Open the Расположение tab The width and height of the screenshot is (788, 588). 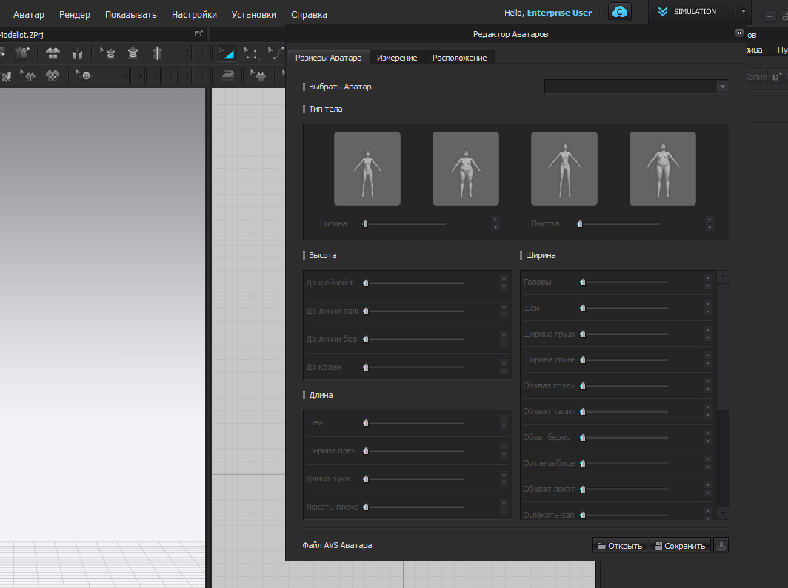tap(459, 58)
